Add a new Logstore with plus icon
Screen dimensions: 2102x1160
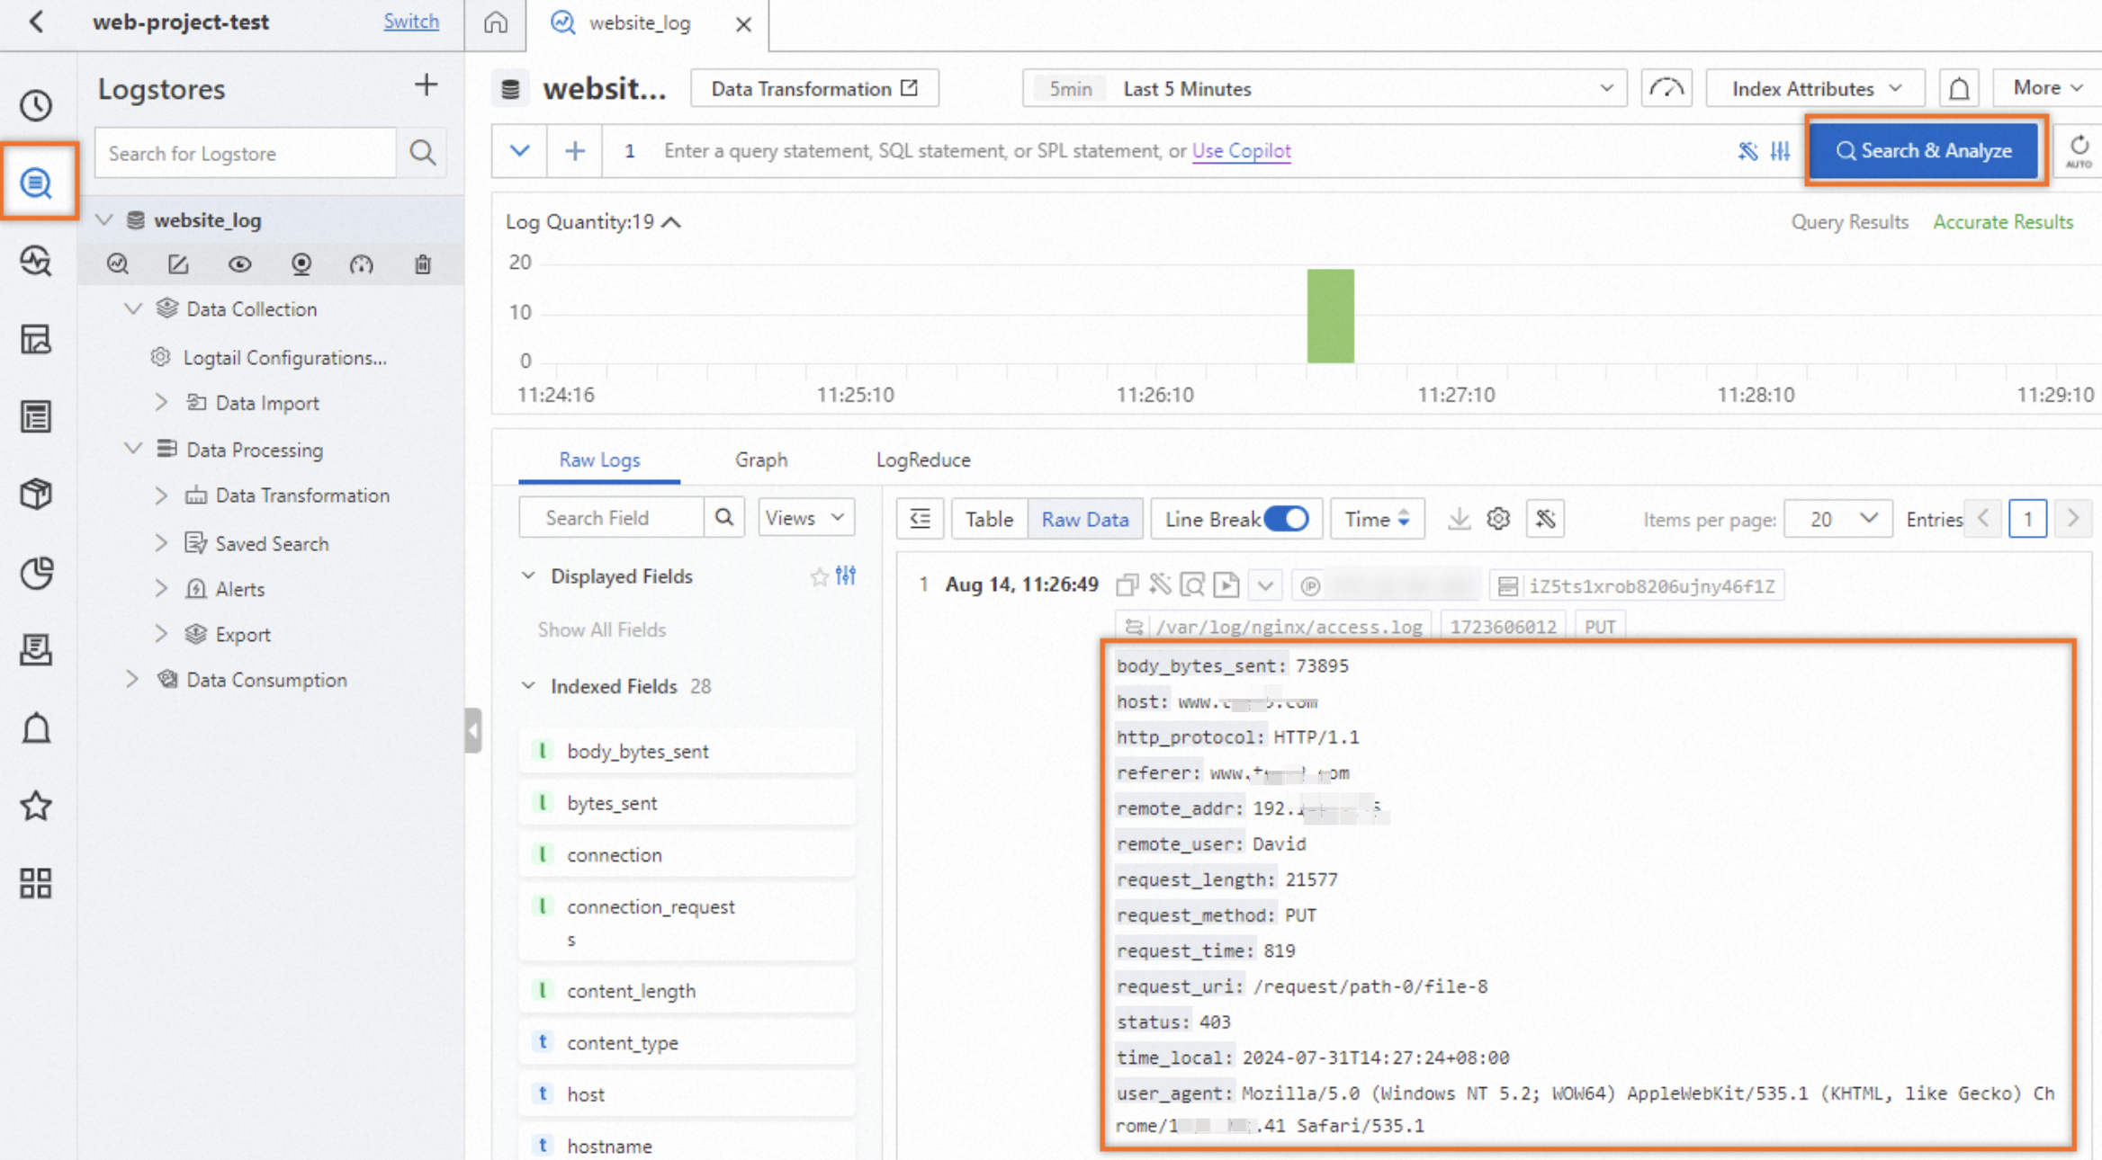[426, 86]
